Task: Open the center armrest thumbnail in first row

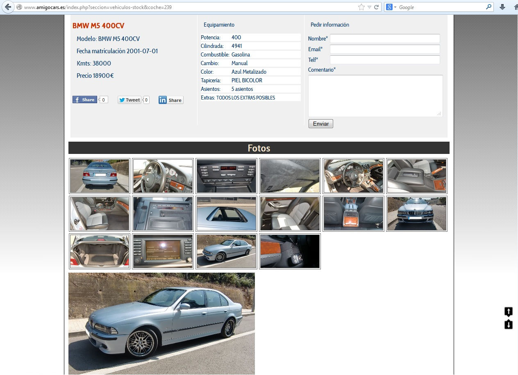Action: [417, 176]
